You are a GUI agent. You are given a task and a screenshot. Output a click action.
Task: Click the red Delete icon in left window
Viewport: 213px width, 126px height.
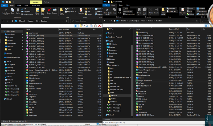[49, 11]
